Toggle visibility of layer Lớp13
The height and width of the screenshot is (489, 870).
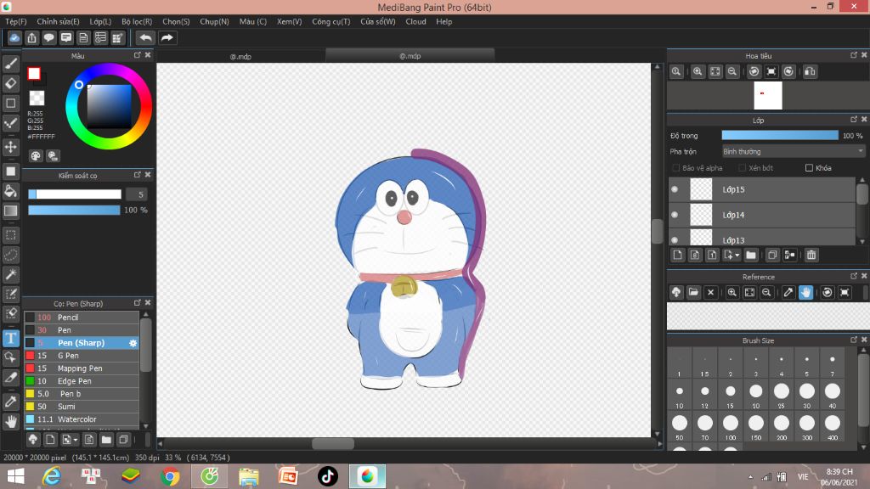pos(675,240)
